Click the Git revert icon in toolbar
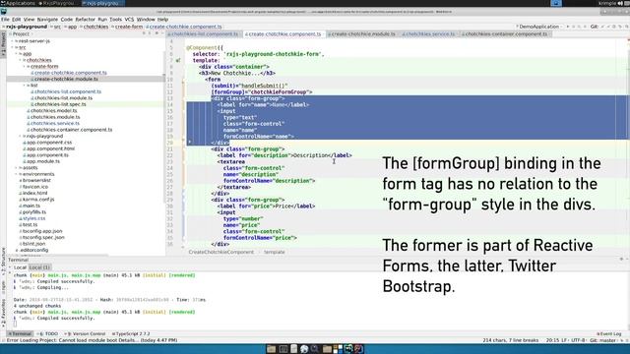Viewport: 630px width, 354px height. 619,27
